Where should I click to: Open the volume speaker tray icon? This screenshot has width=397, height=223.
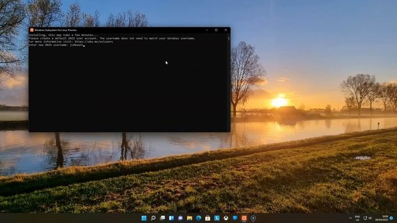tap(370, 218)
